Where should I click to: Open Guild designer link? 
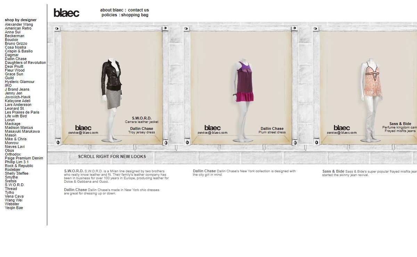point(9,78)
